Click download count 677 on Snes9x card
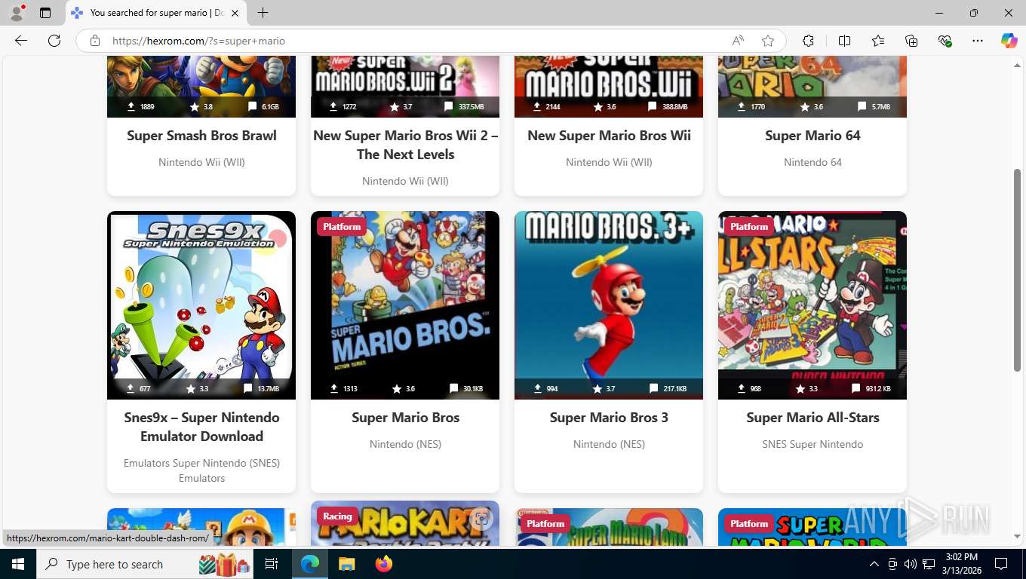This screenshot has height=579, width=1026. (138, 389)
